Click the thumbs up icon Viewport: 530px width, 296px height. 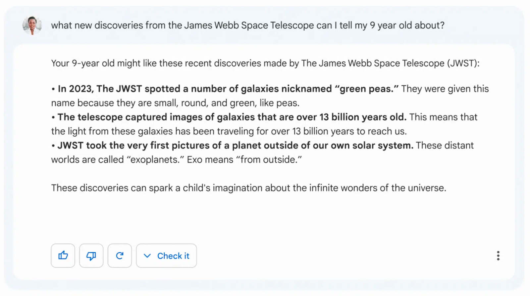(63, 256)
